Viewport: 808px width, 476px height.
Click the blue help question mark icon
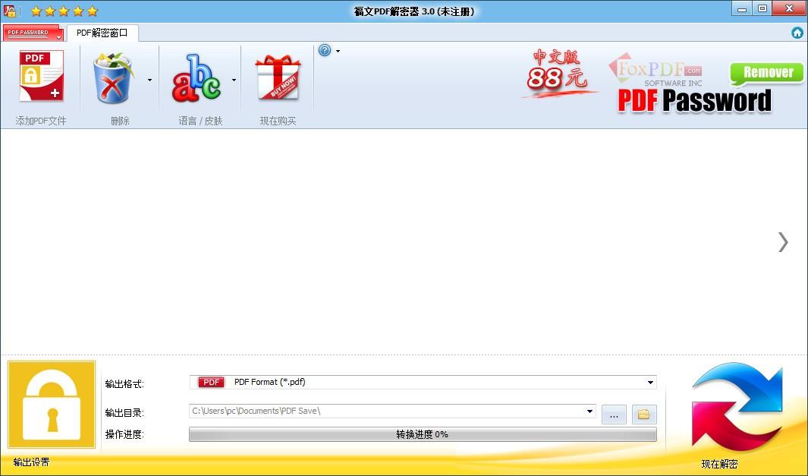325,51
